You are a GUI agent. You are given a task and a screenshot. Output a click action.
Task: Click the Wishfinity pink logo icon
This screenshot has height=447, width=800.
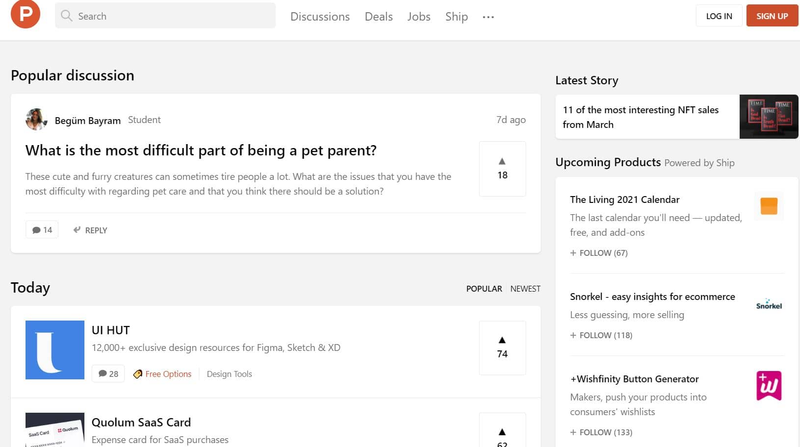click(769, 386)
